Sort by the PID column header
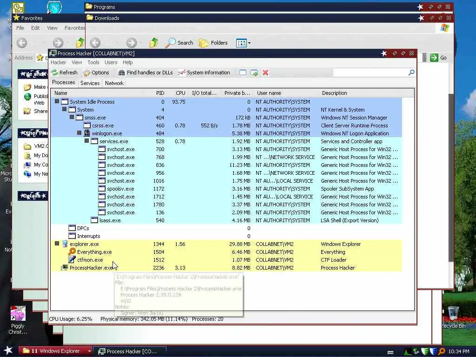This screenshot has height=357, width=476. 155,93
